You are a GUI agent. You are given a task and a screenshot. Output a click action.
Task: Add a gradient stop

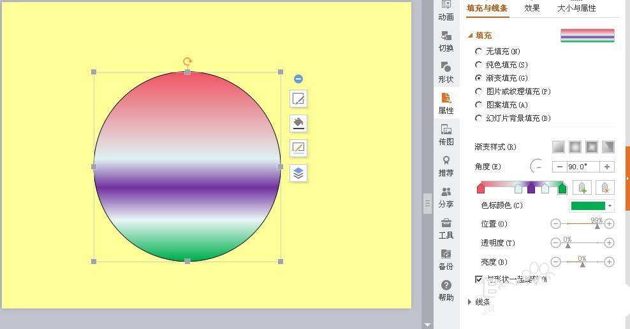582,187
